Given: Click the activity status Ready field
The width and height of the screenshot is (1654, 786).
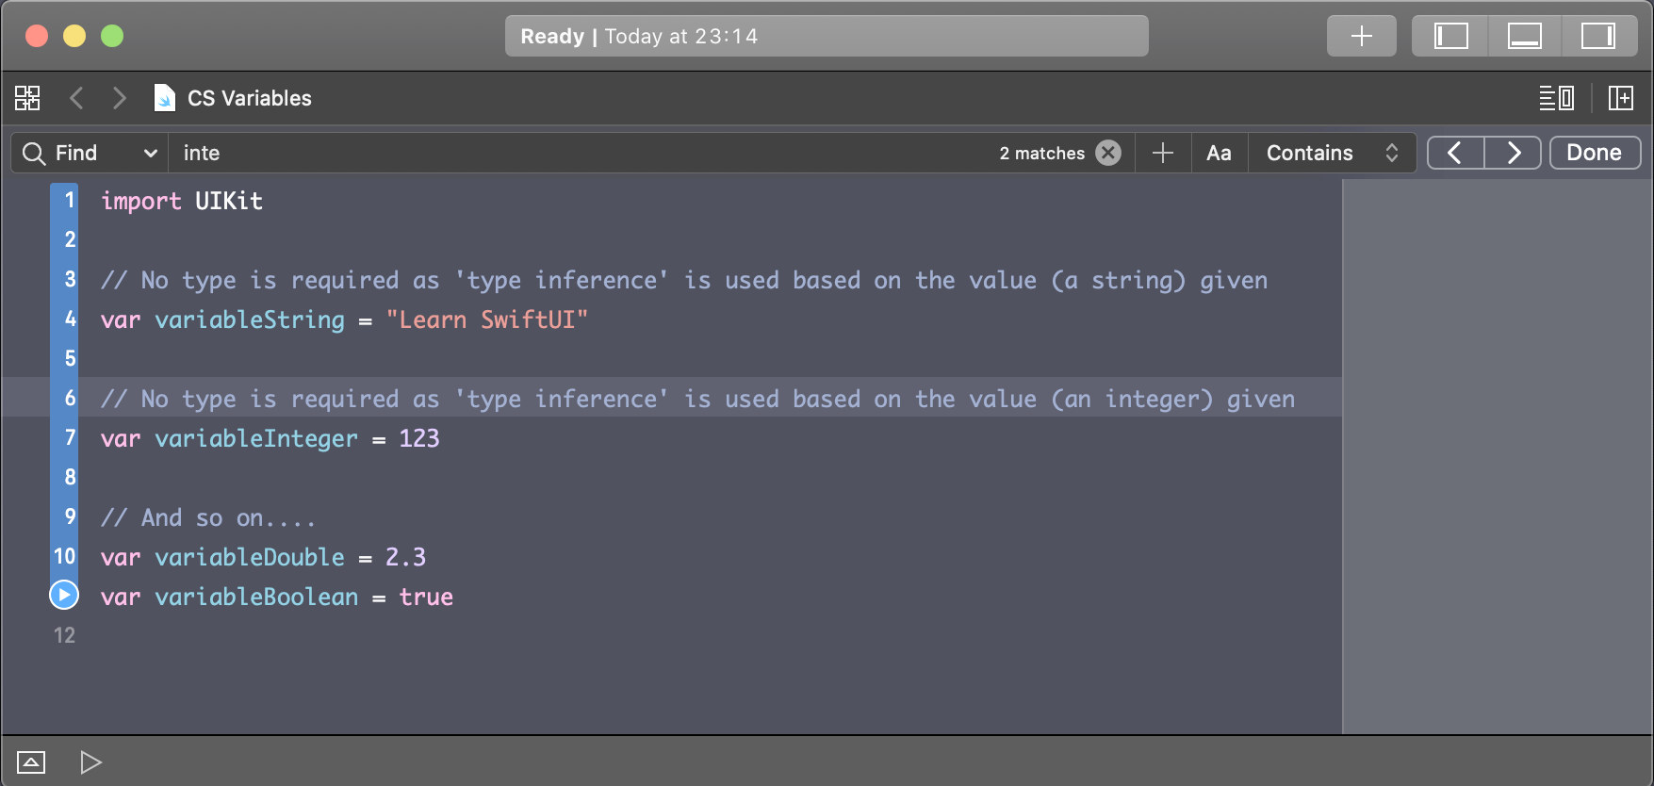Looking at the screenshot, I should (827, 36).
